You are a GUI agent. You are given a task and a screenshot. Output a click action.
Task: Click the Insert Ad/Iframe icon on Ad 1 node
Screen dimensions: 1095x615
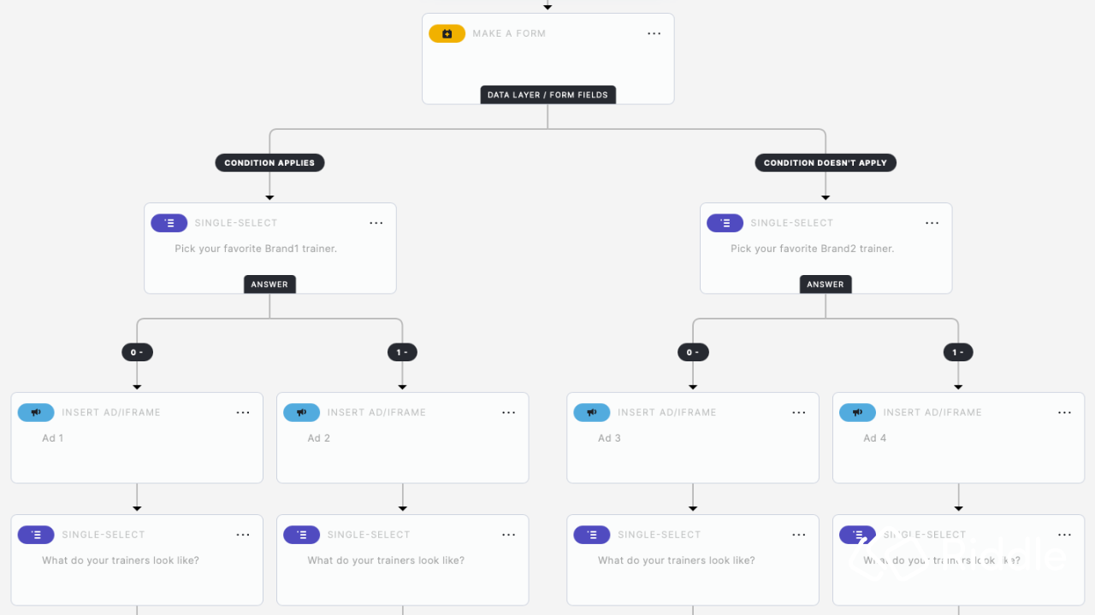point(35,412)
